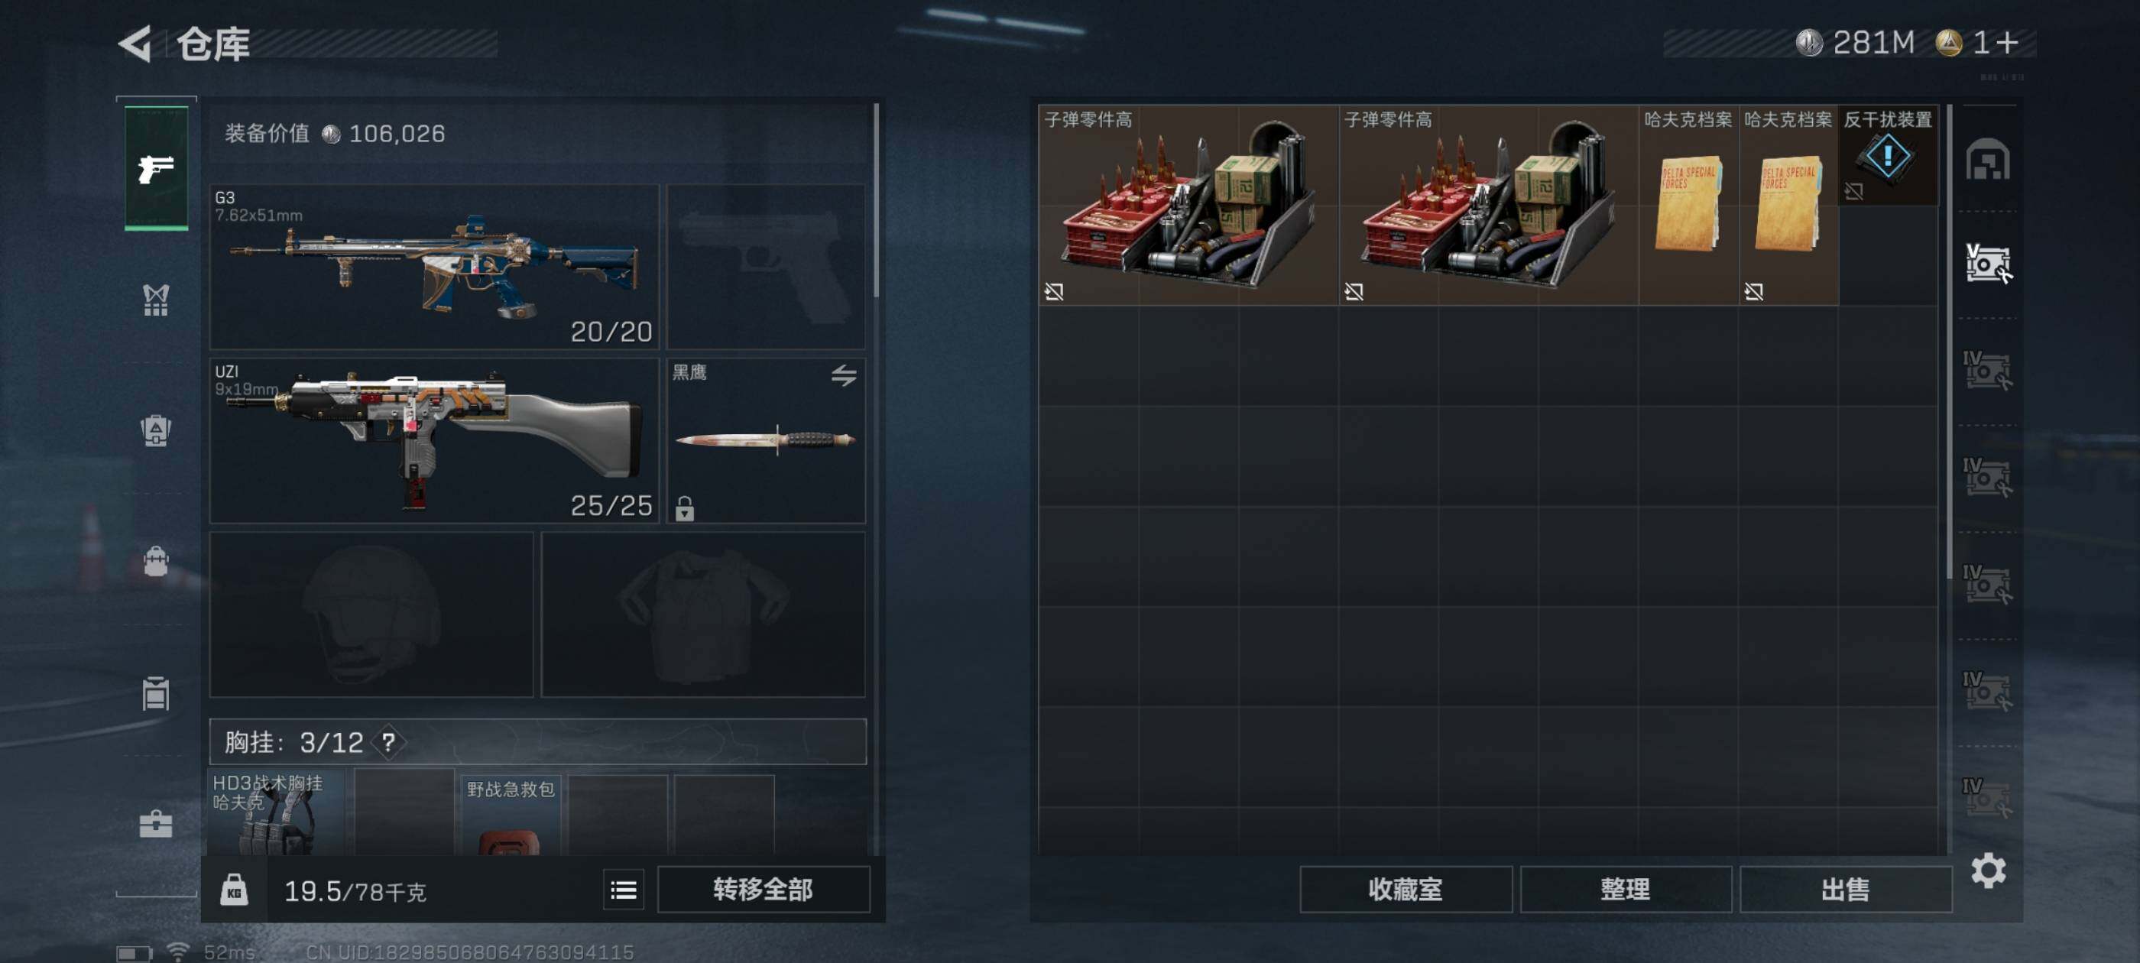Screen dimensions: 2140x963
Task: Click the 转移全部 button
Action: pyautogui.click(x=764, y=890)
